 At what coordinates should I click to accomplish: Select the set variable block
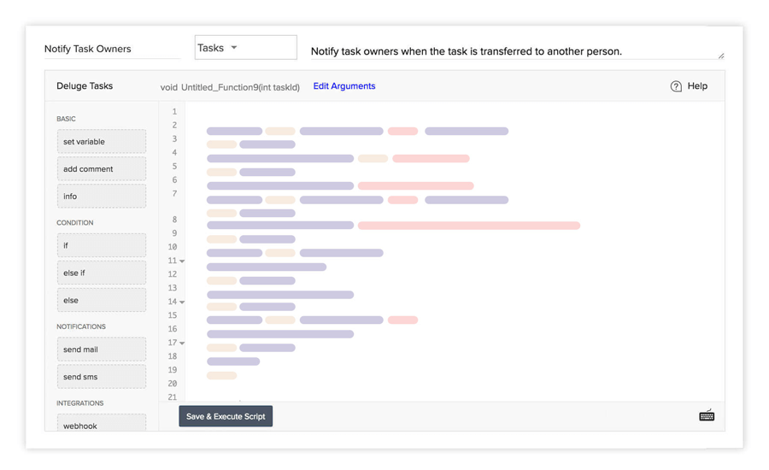click(102, 142)
